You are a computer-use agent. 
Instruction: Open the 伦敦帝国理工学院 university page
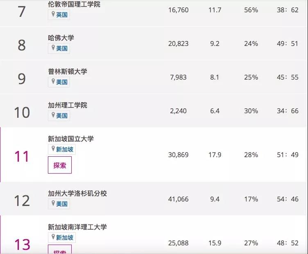[74, 4]
